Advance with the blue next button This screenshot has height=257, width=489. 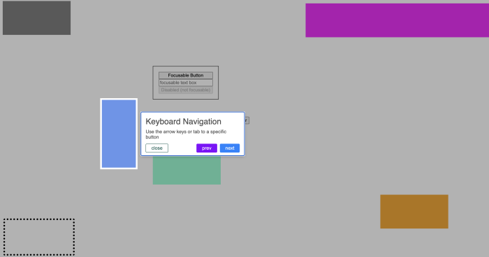[x=230, y=148]
